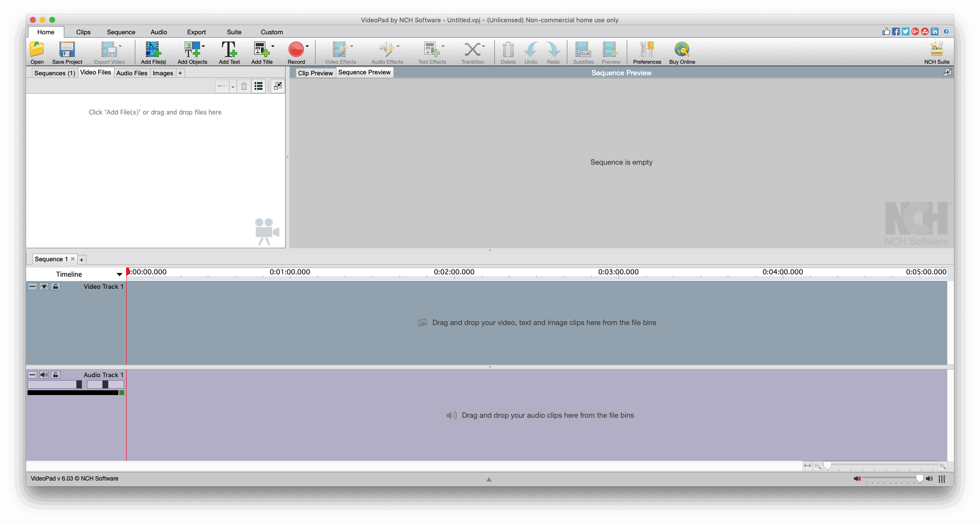This screenshot has height=524, width=980.
Task: Open the Subtitles tool
Action: [583, 52]
